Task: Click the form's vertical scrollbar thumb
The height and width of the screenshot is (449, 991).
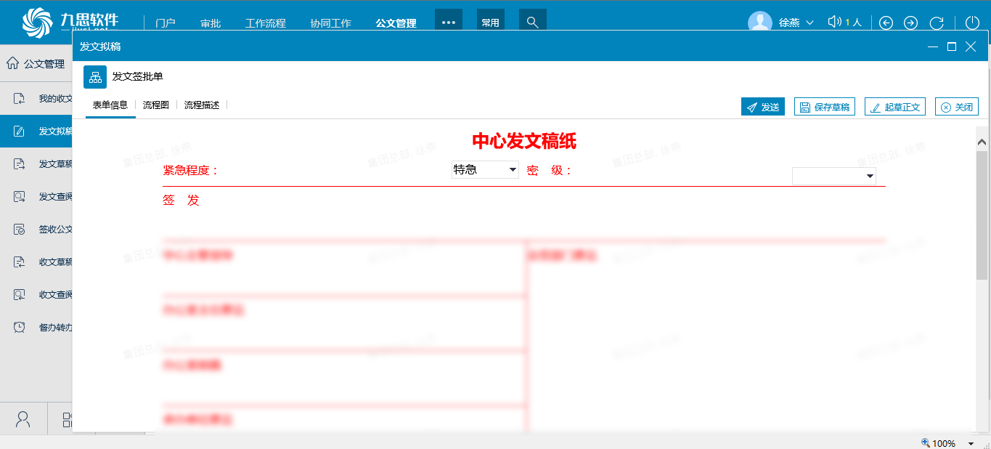Action: [x=982, y=214]
